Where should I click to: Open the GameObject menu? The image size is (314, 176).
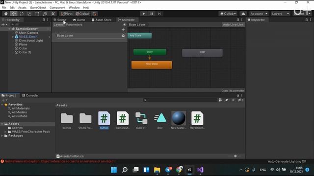[38, 8]
